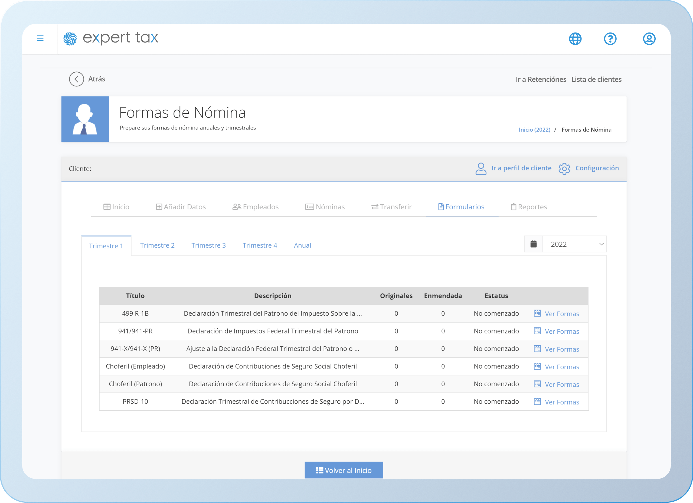
Task: Expand the 2022 year dropdown
Action: pyautogui.click(x=574, y=244)
